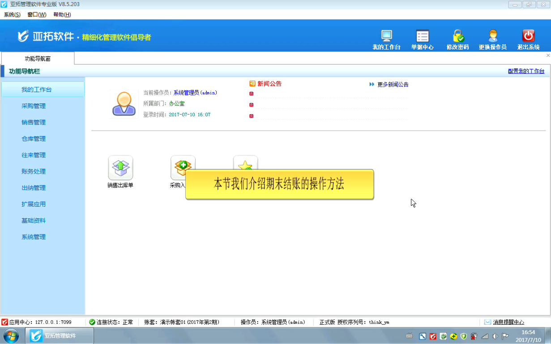Expand 账务处理 in the navigation sidebar
The width and height of the screenshot is (551, 344).
click(34, 171)
